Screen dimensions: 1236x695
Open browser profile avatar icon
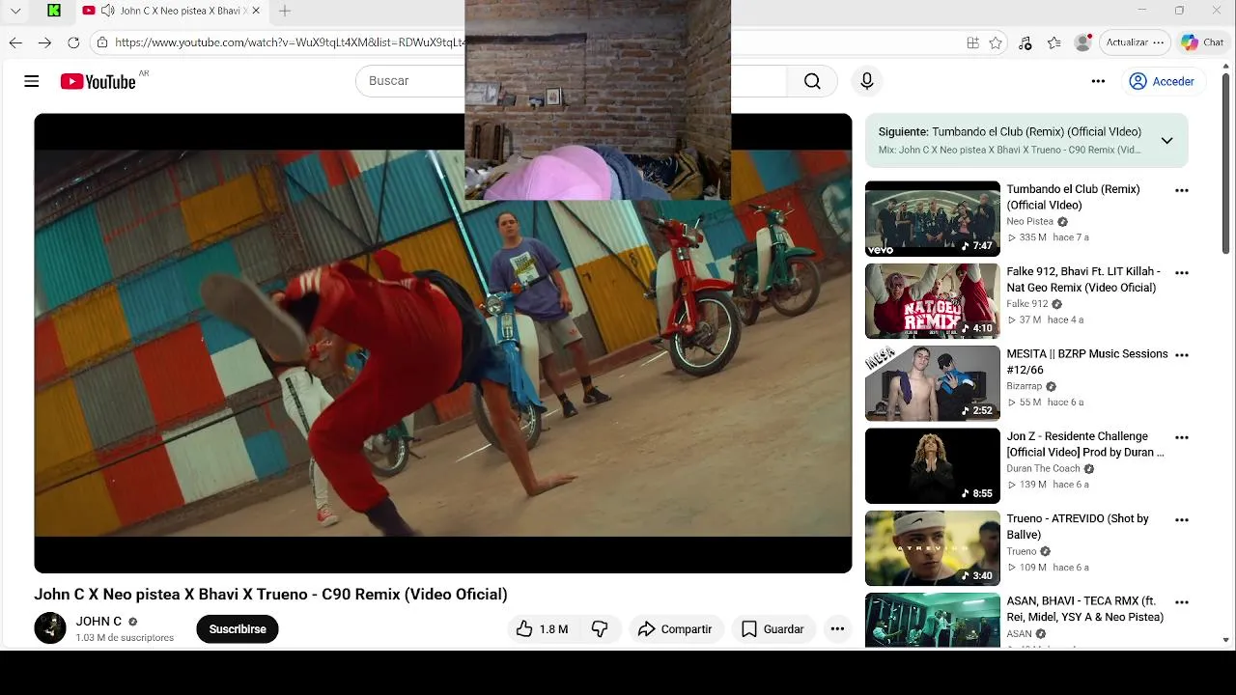tap(1083, 42)
